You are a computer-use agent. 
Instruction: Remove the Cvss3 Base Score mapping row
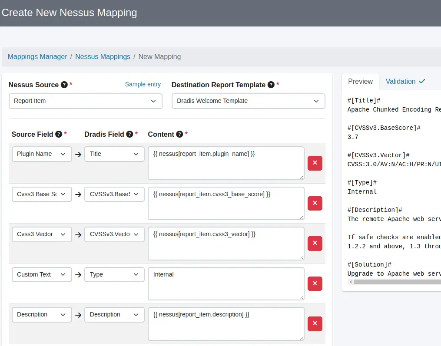tap(315, 203)
